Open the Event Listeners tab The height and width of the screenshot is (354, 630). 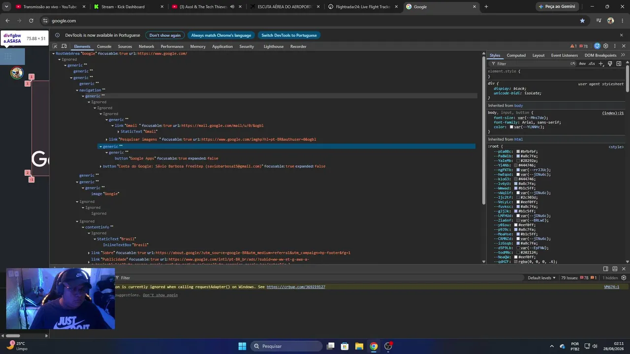click(565, 55)
